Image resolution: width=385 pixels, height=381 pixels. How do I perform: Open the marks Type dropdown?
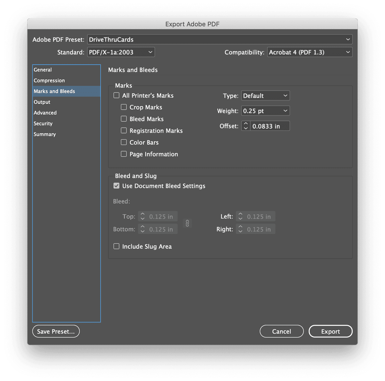point(265,96)
